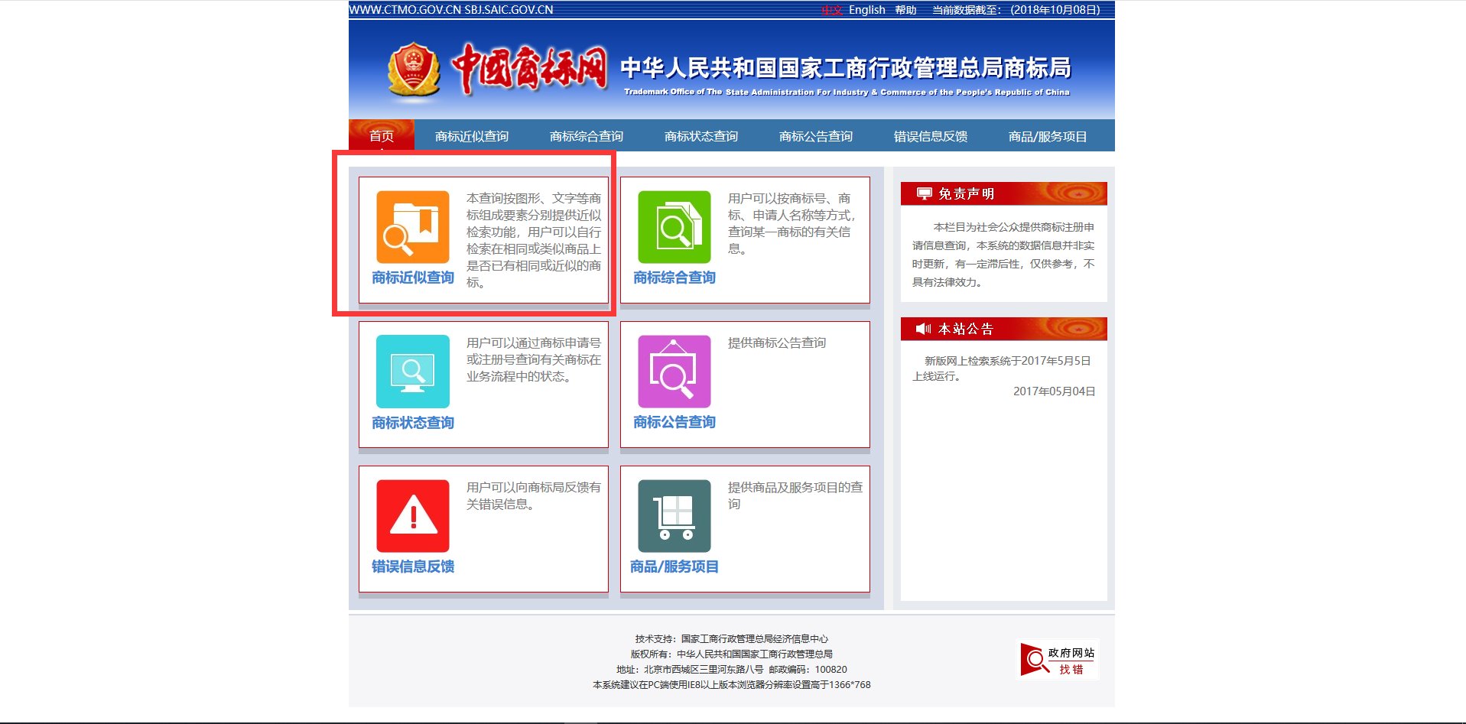Click the WWW.CTMO.GOV.CN link

coord(404,10)
